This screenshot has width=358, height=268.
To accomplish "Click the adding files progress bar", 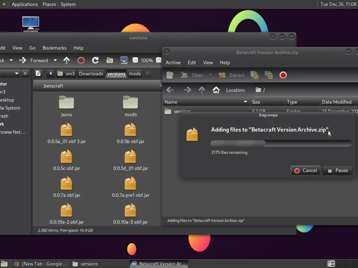I will coord(281,143).
